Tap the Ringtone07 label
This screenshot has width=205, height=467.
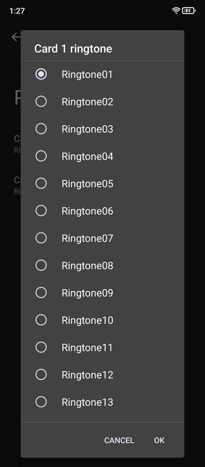(87, 238)
